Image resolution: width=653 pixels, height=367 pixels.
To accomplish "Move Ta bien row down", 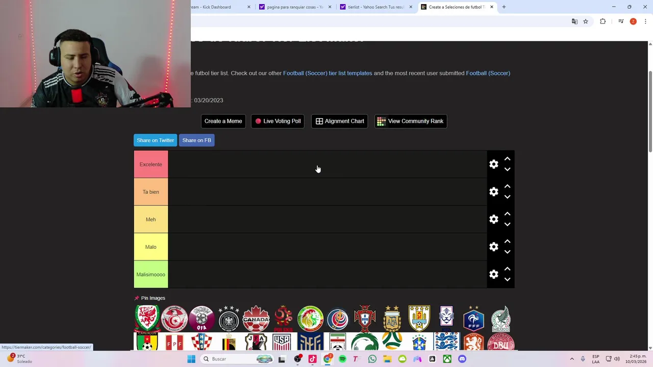I will tap(507, 197).
